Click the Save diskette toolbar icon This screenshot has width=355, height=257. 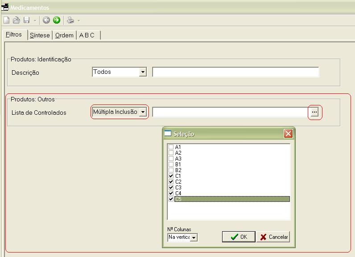click(27, 20)
